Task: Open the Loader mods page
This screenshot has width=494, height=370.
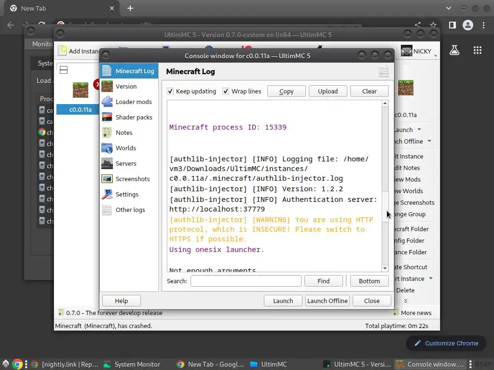Action: [x=129, y=102]
